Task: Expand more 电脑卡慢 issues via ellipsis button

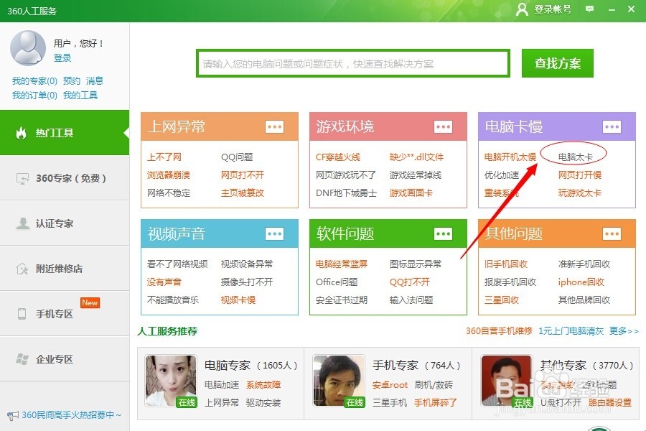Action: 612,127
